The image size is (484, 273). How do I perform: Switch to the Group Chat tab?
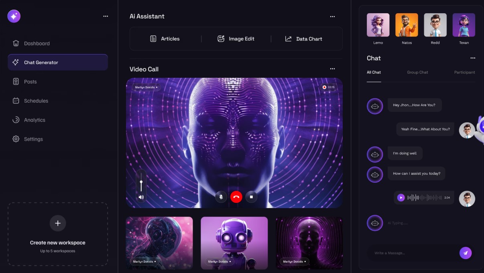click(x=417, y=73)
